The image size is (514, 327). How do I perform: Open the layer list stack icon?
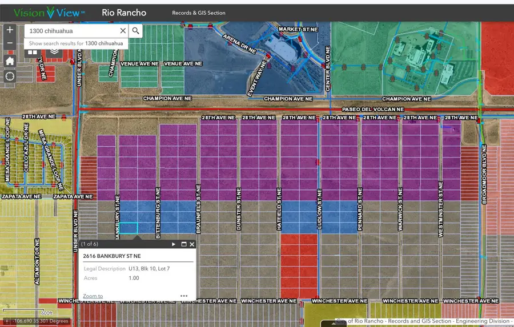(x=54, y=52)
